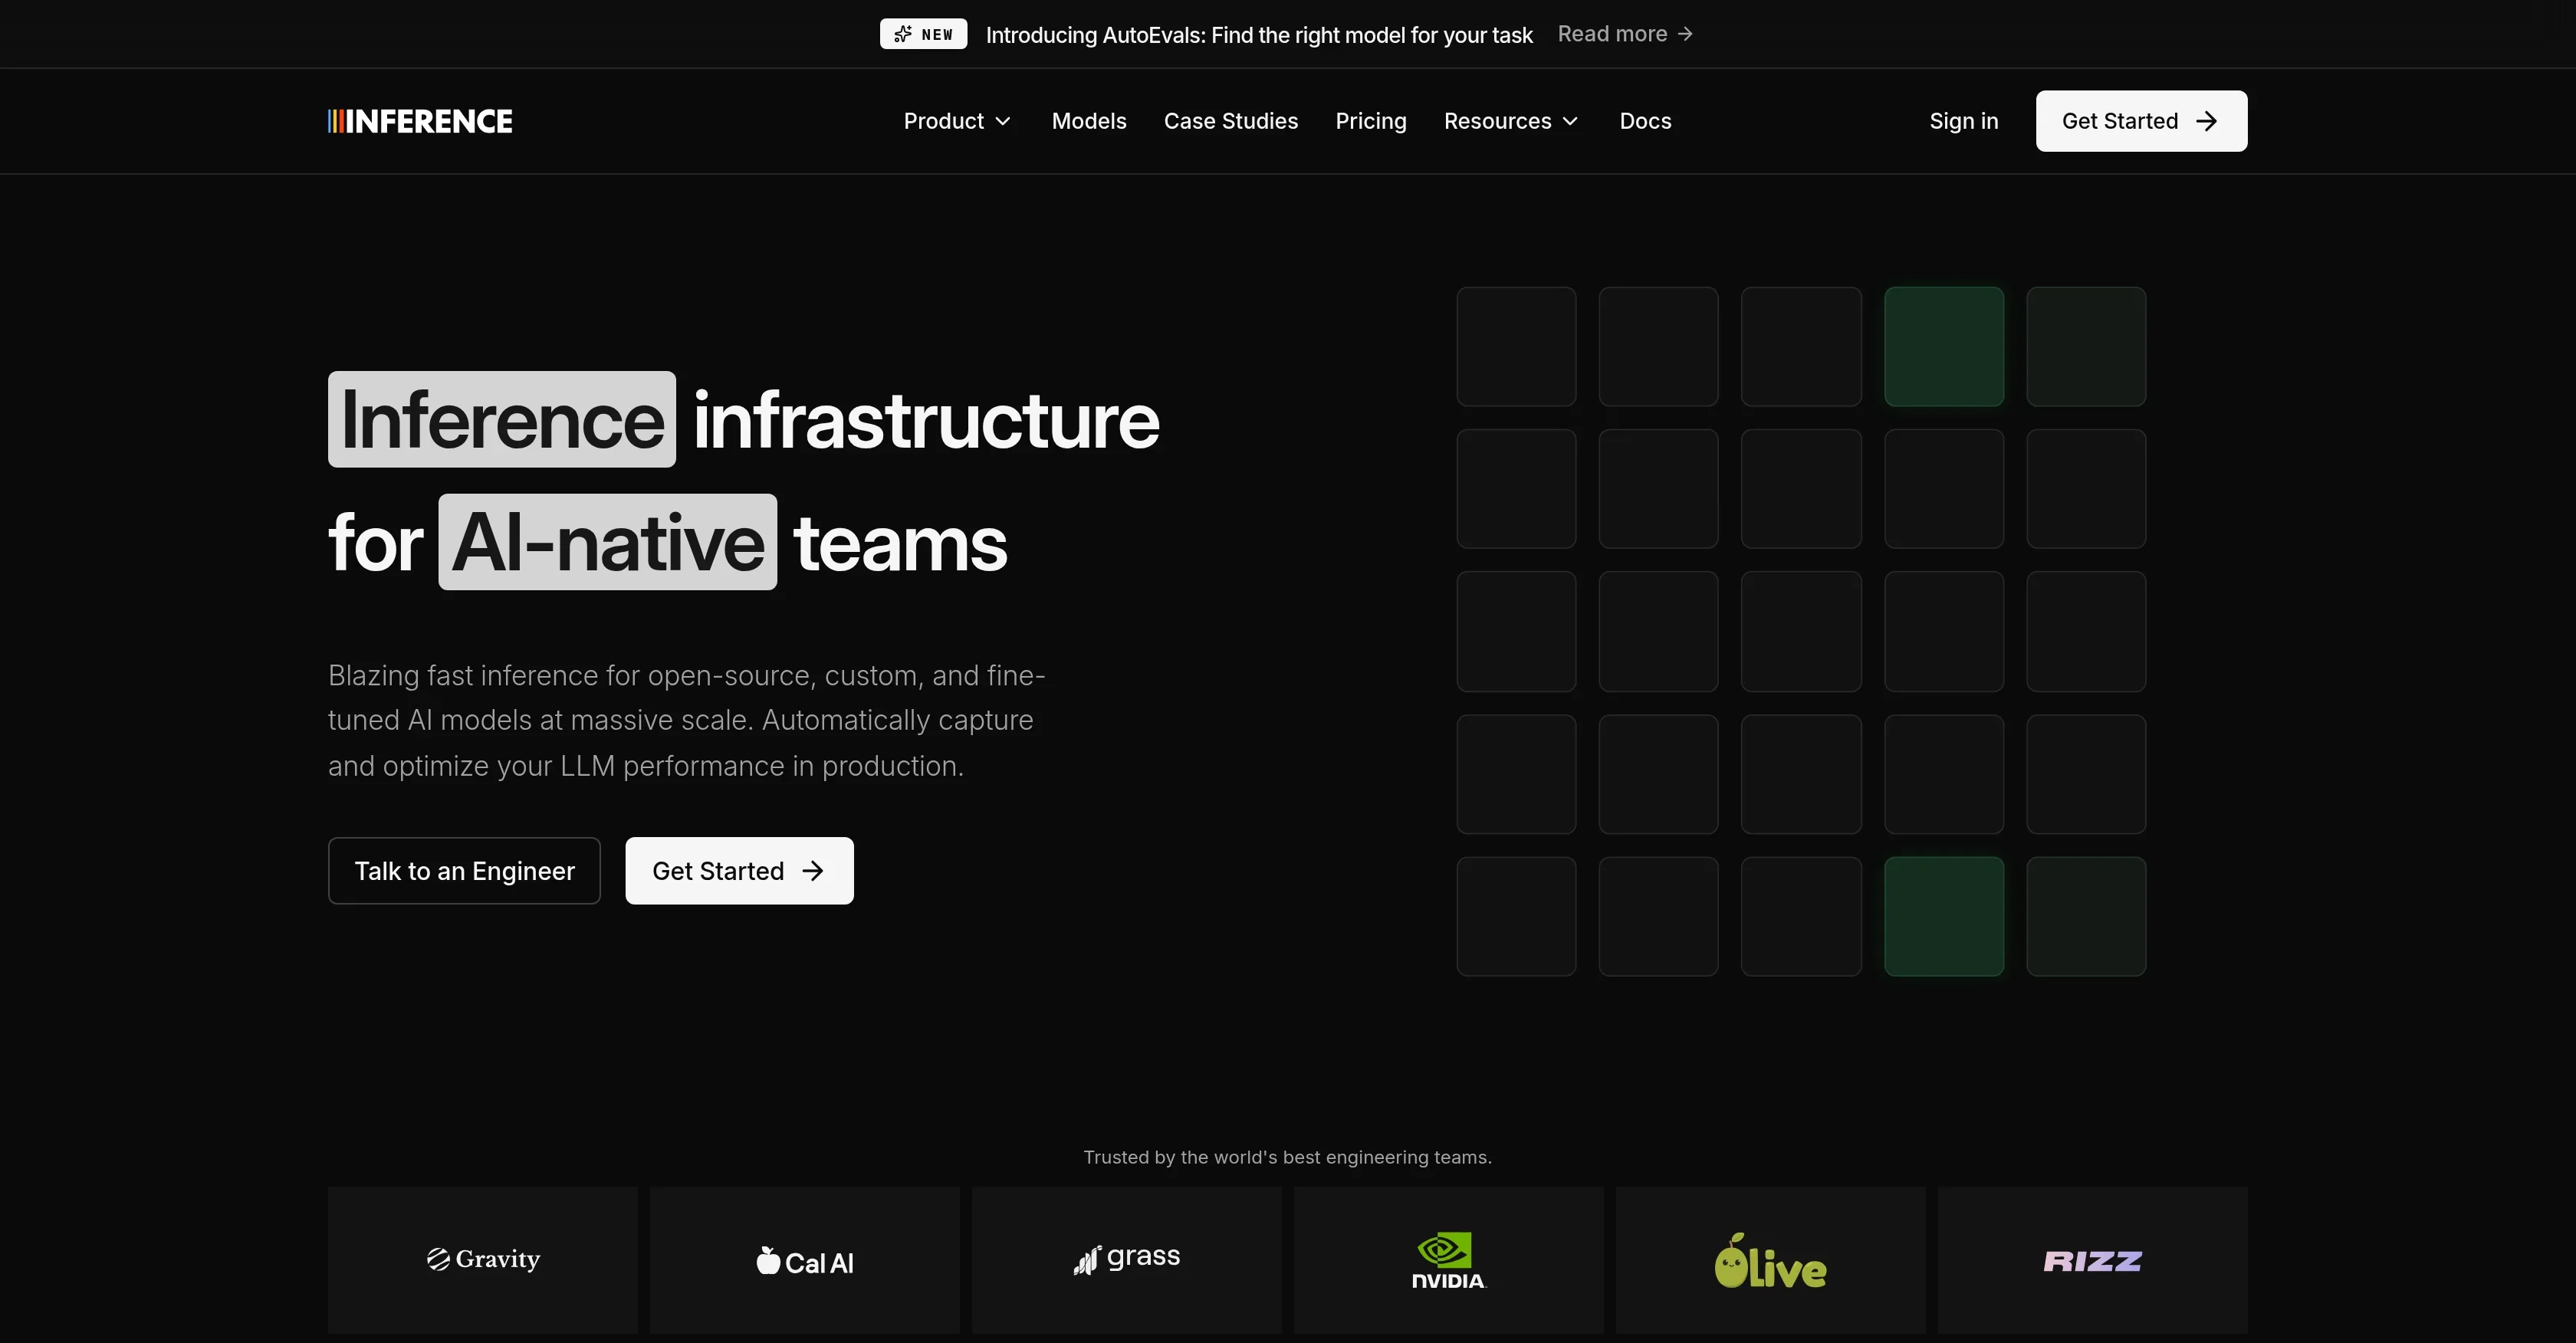
Task: Click the 'Trusted by the world's best engineering teams' text
Action: [1288, 1157]
